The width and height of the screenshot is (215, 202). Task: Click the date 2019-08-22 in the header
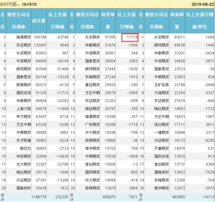point(203,4)
